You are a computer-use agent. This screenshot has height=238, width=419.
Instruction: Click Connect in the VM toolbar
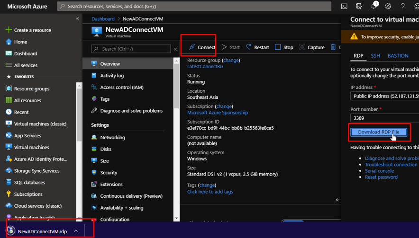pyautogui.click(x=201, y=47)
